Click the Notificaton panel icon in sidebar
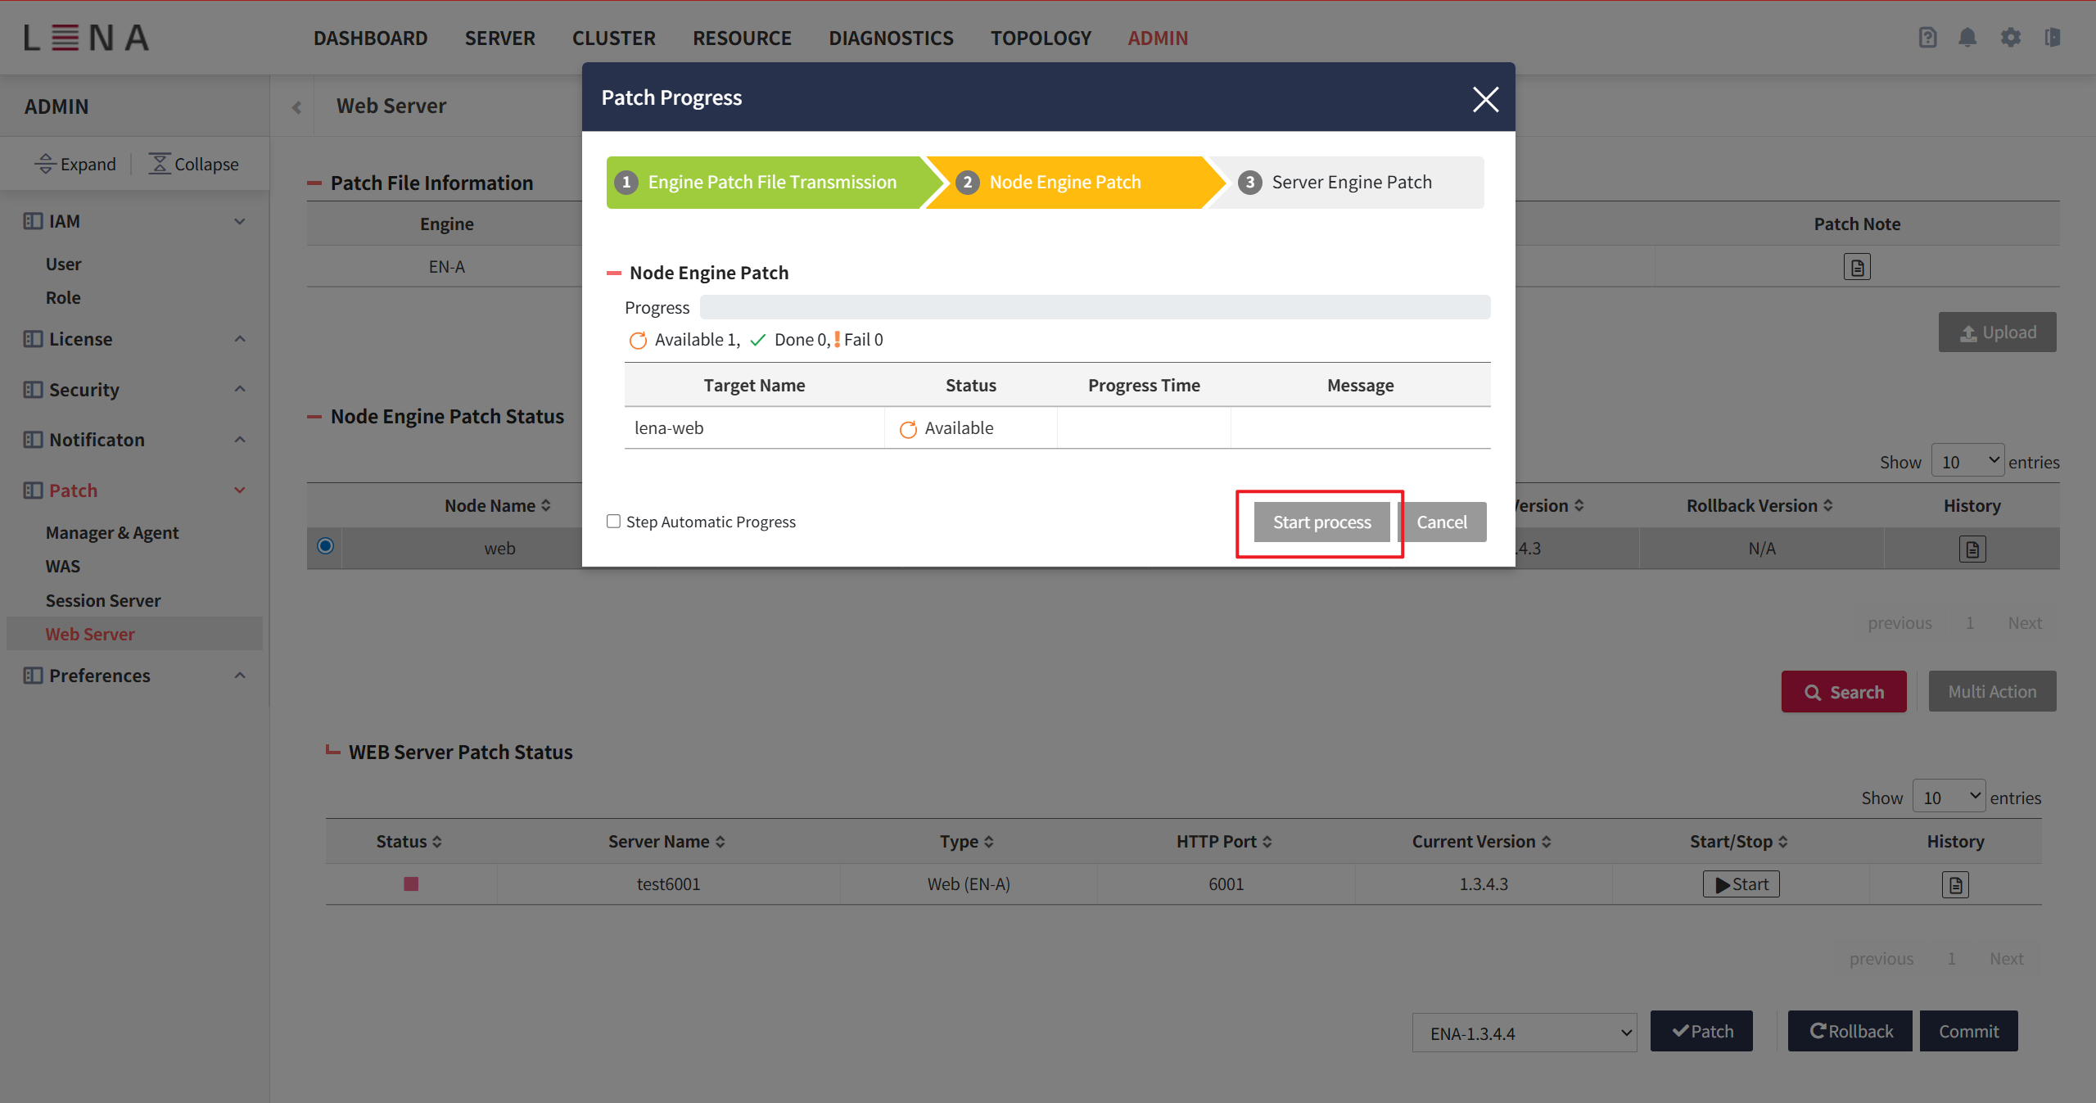This screenshot has width=2096, height=1103. coord(33,440)
